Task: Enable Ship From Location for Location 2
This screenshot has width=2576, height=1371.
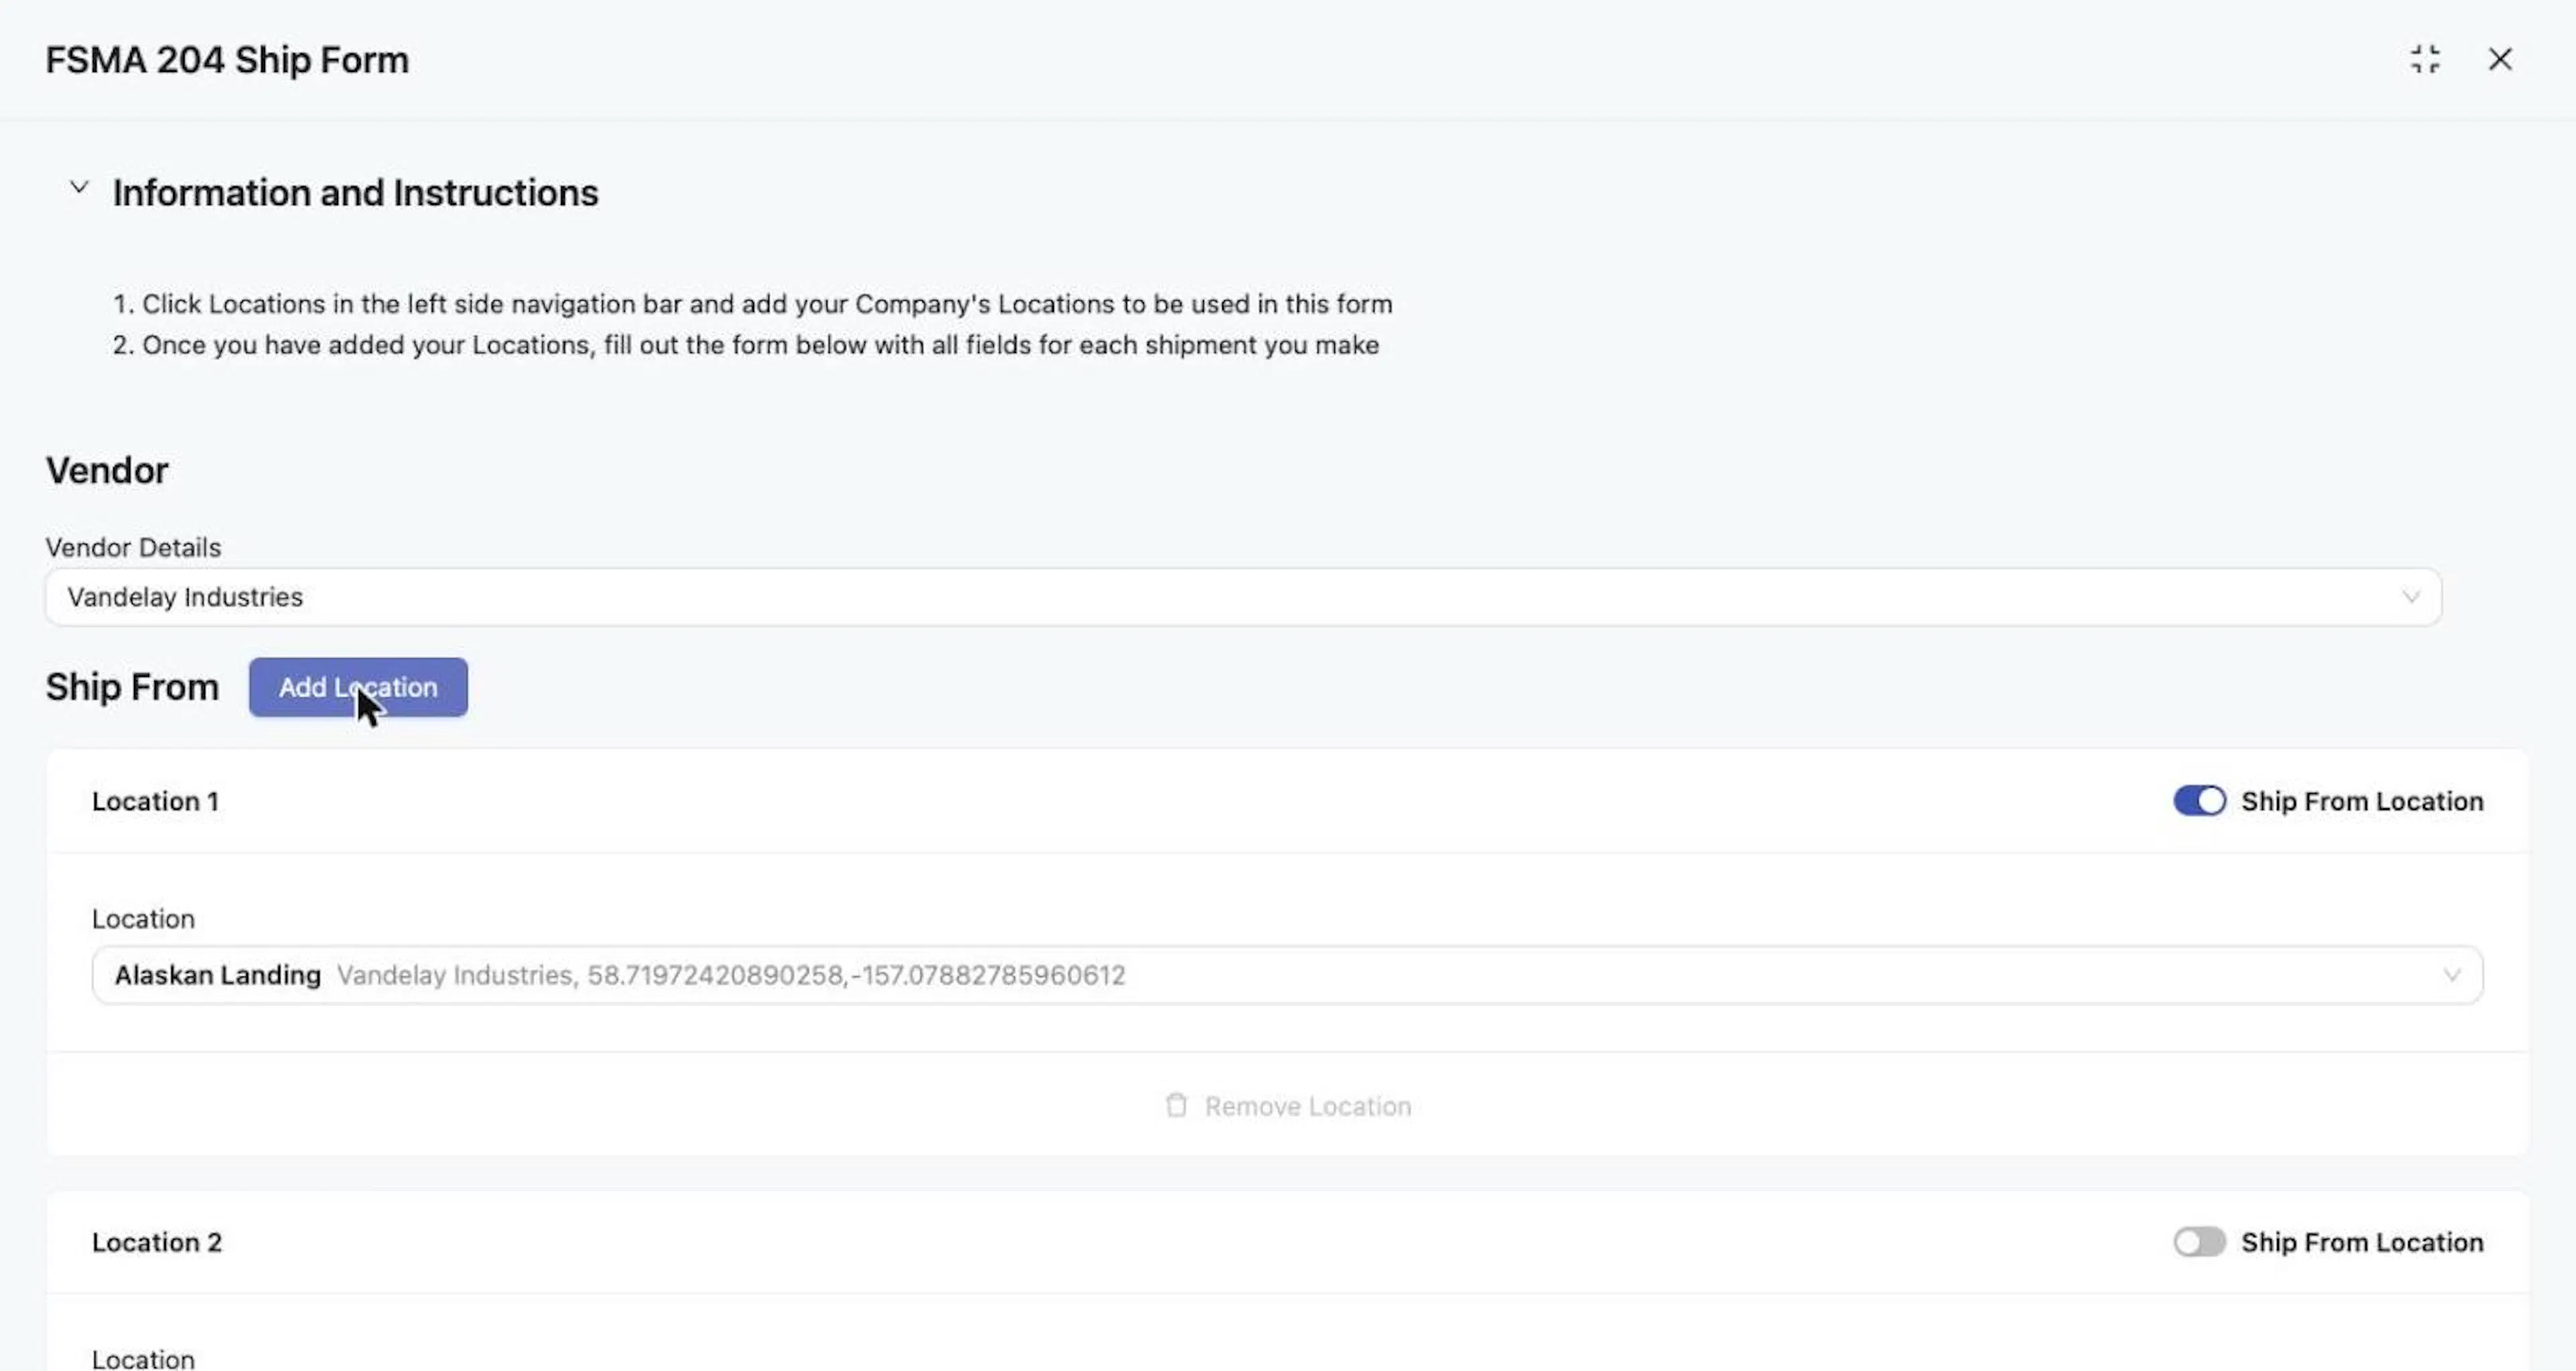Action: 2199,1242
